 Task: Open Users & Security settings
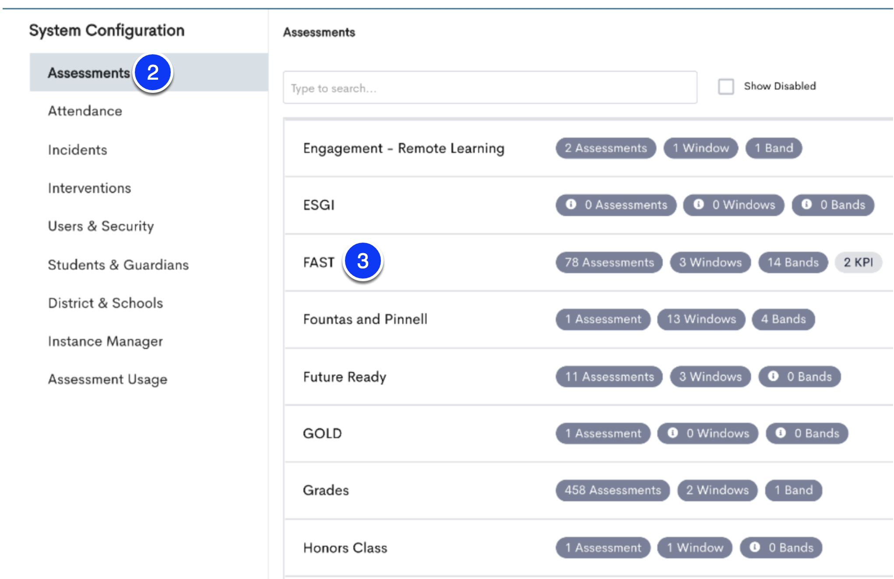click(101, 226)
